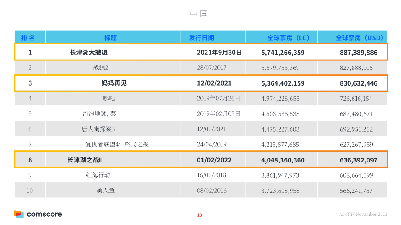Image resolution: width=401 pixels, height=225 pixels.
Task: Select the title 妈妈再见
Action: click(x=114, y=83)
